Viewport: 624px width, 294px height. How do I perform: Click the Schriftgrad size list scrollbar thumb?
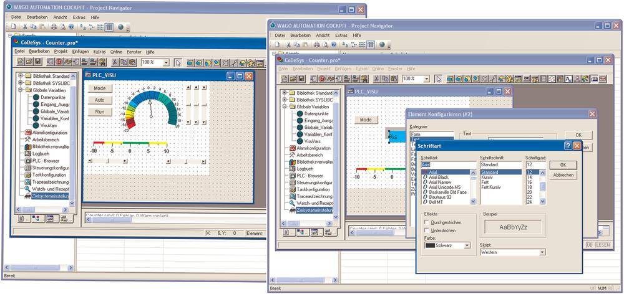(x=542, y=186)
